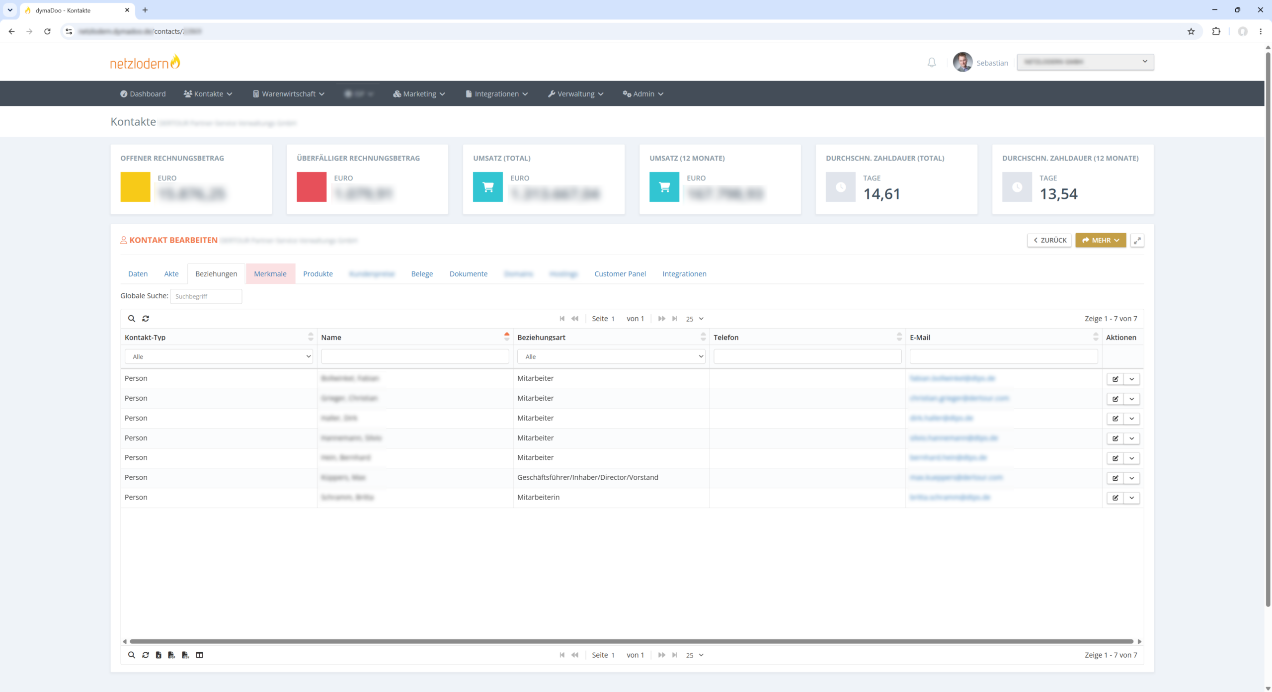Click the red Überfälliger Rechnungsbetrag tile
Viewport: 1272px width, 692px height.
[312, 187]
